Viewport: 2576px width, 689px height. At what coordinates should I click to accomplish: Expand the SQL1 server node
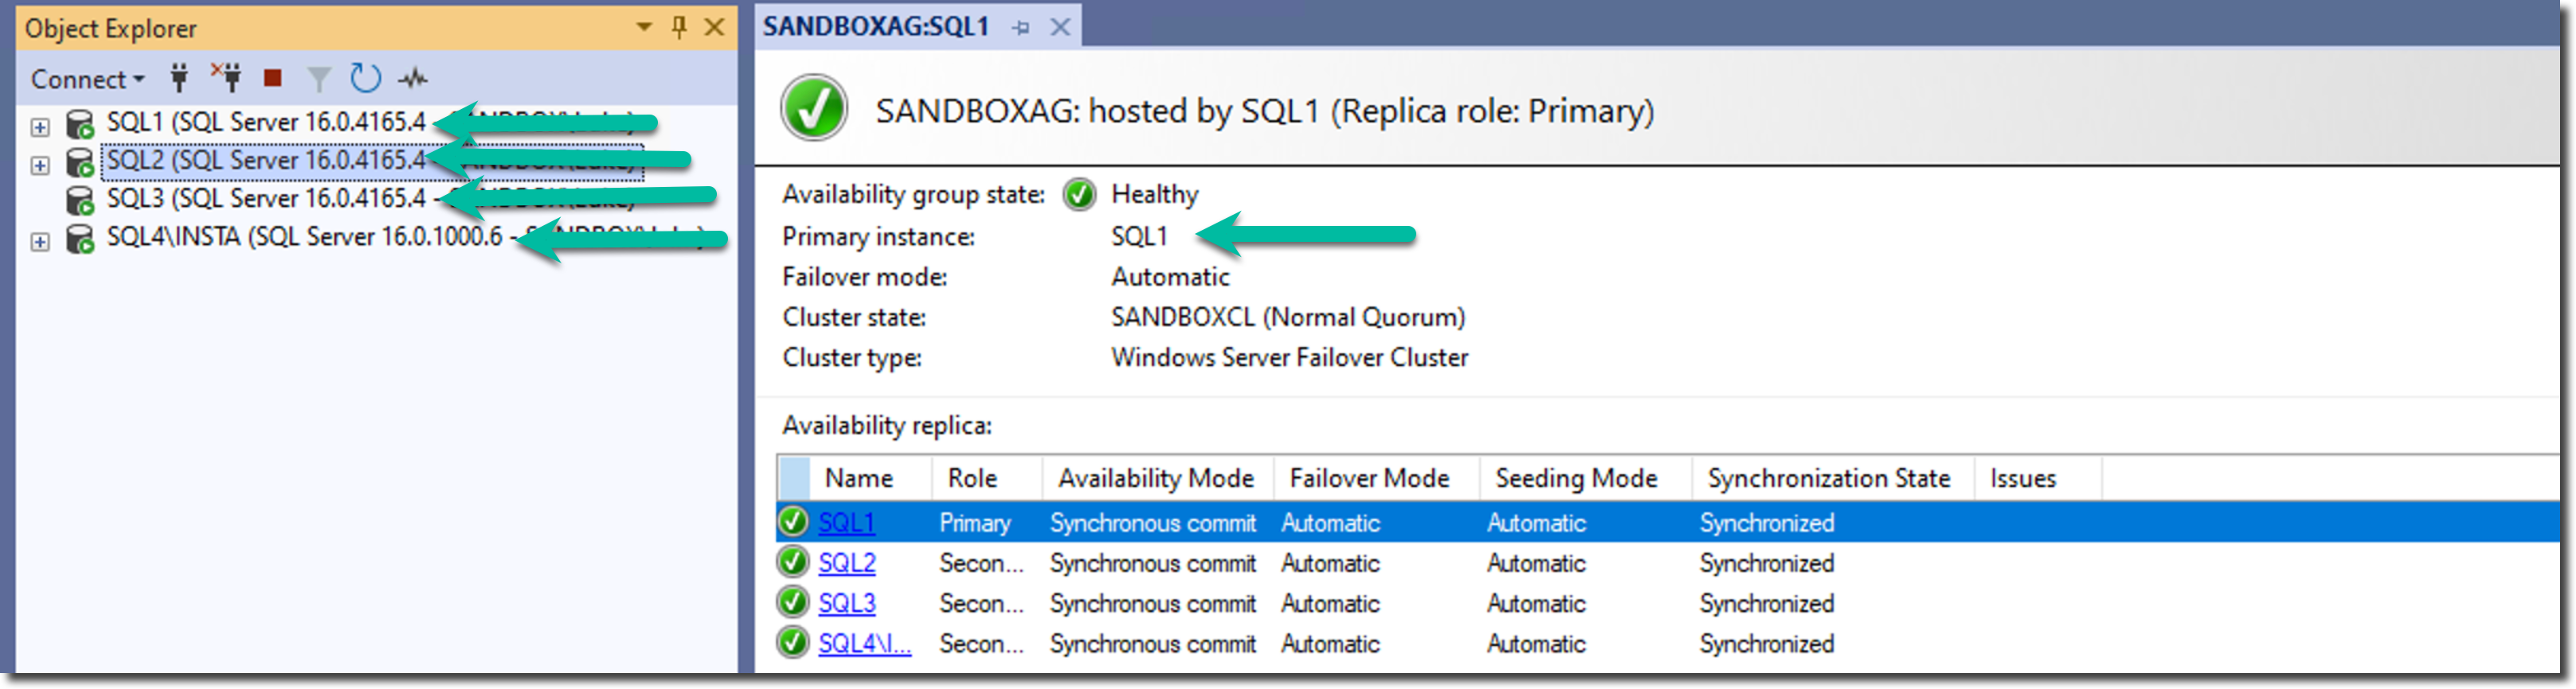[x=40, y=127]
